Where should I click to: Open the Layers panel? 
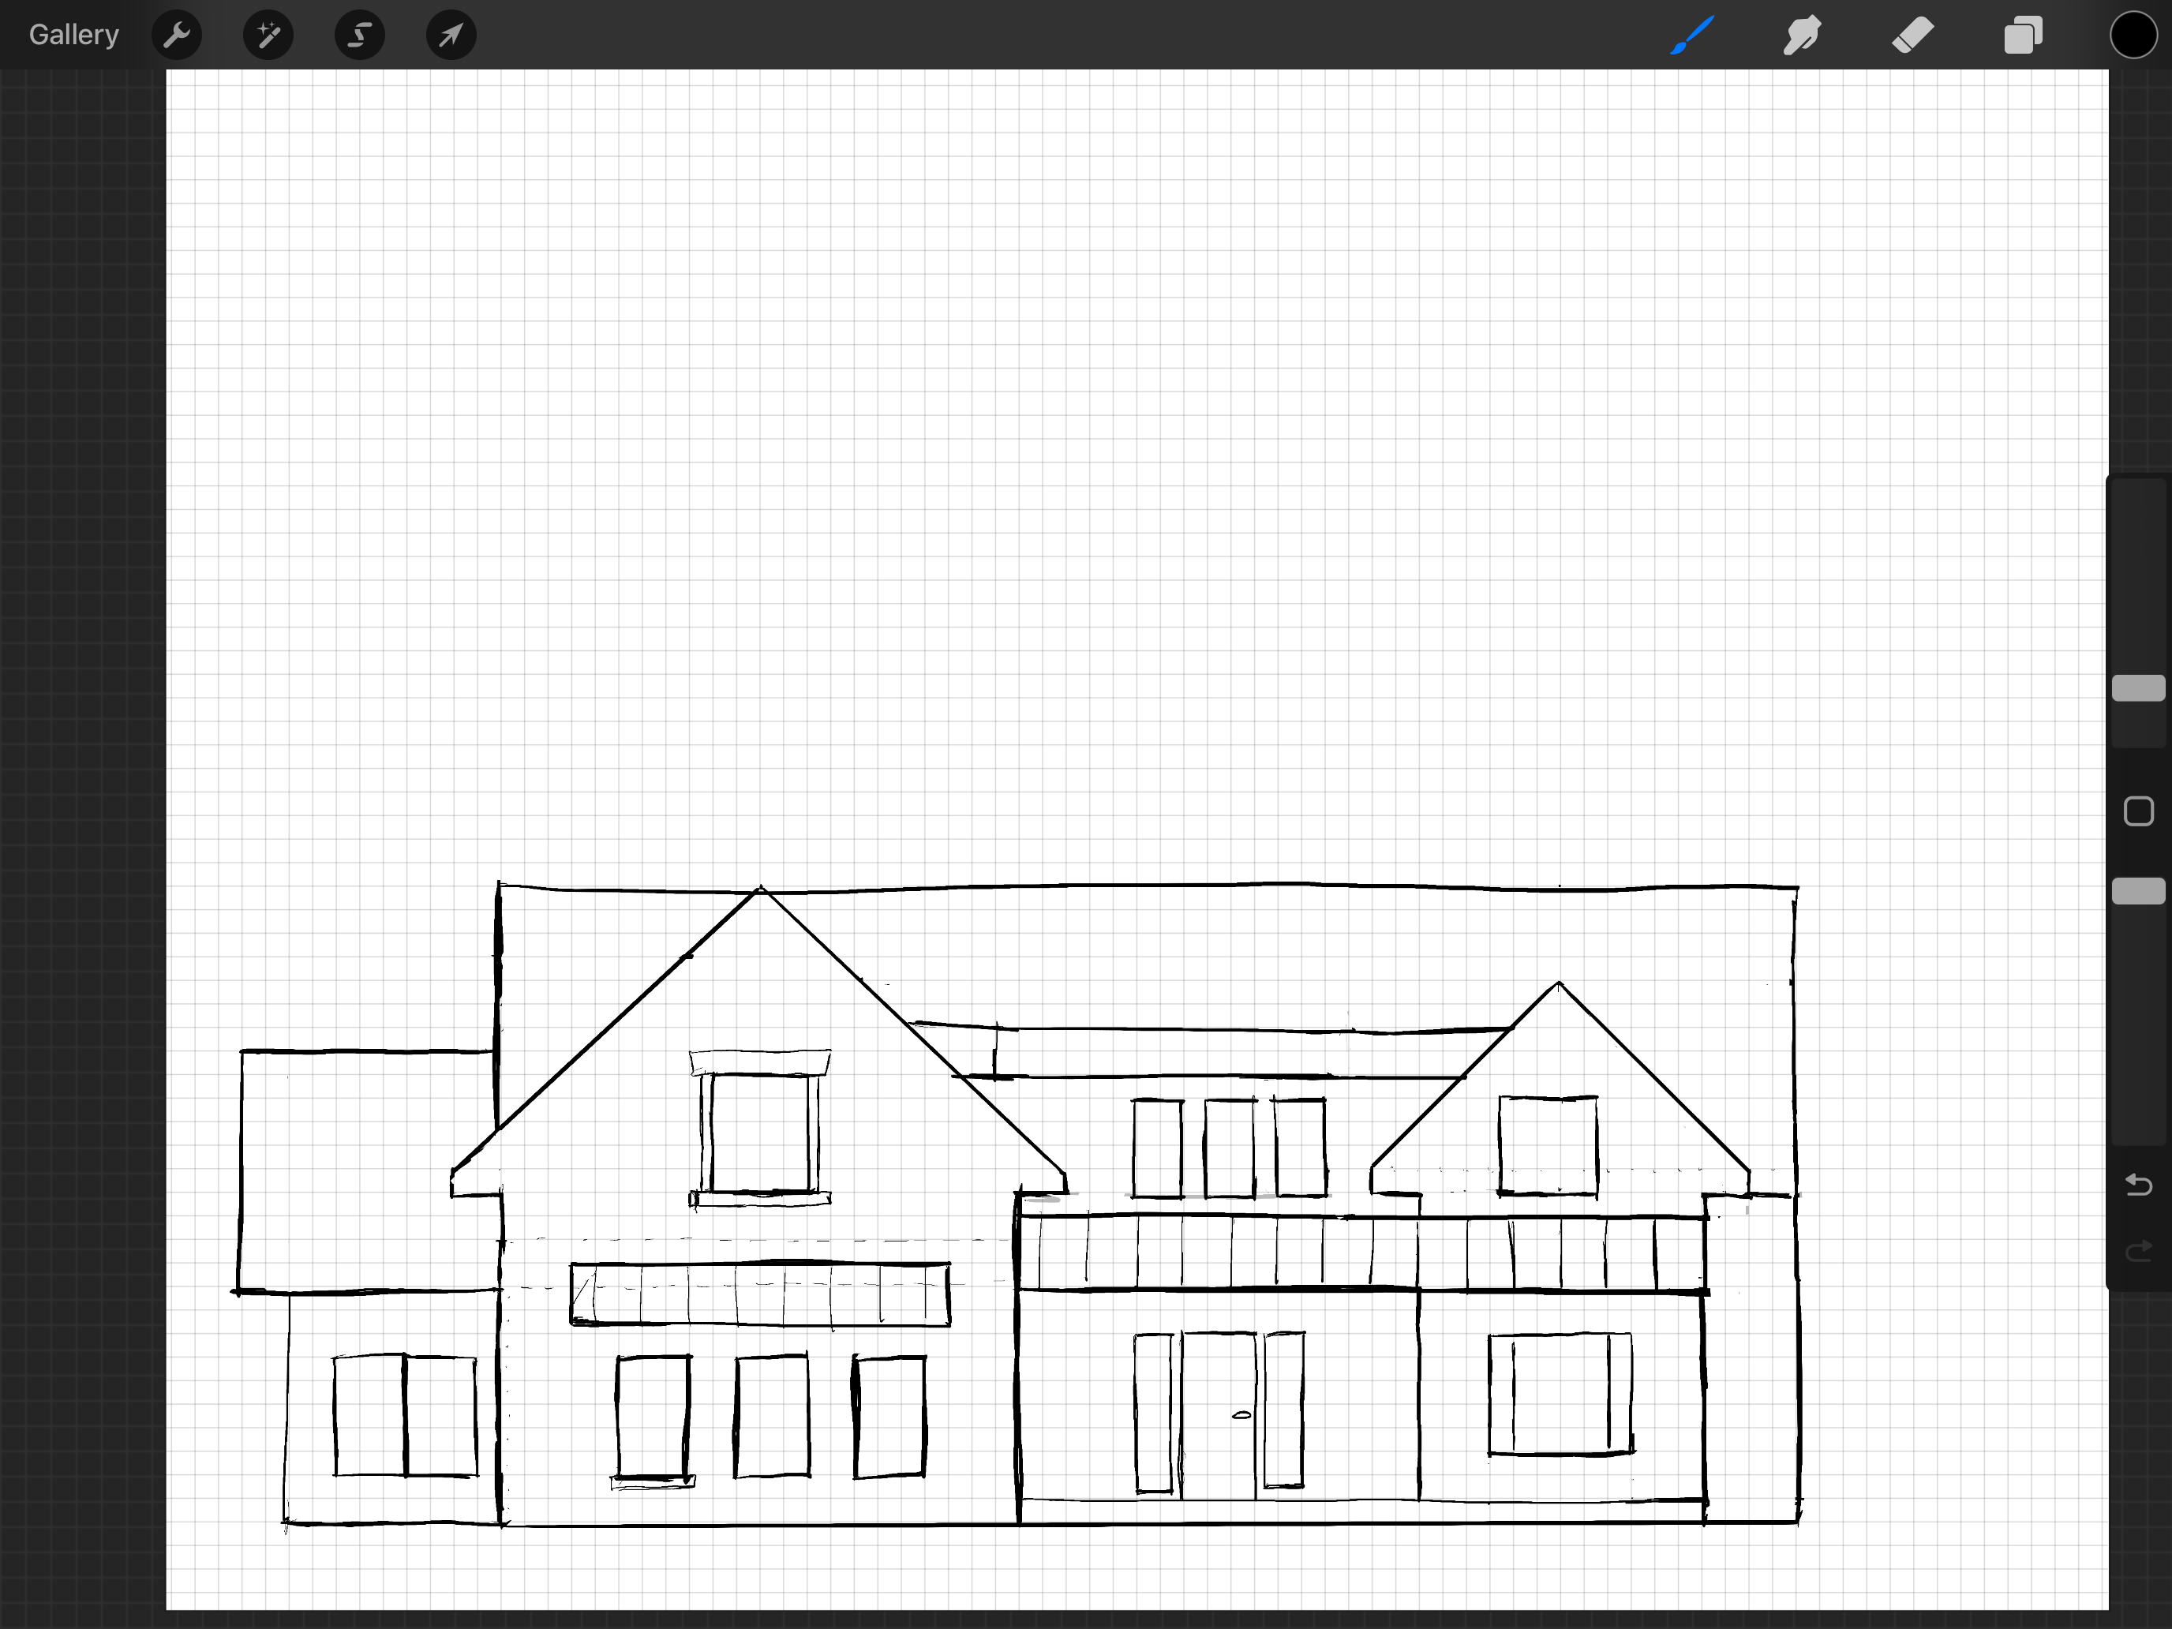click(x=2023, y=36)
